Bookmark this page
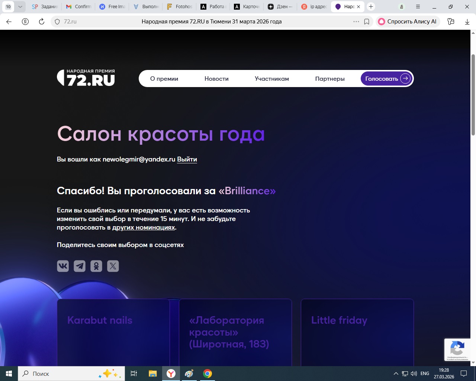 click(367, 22)
